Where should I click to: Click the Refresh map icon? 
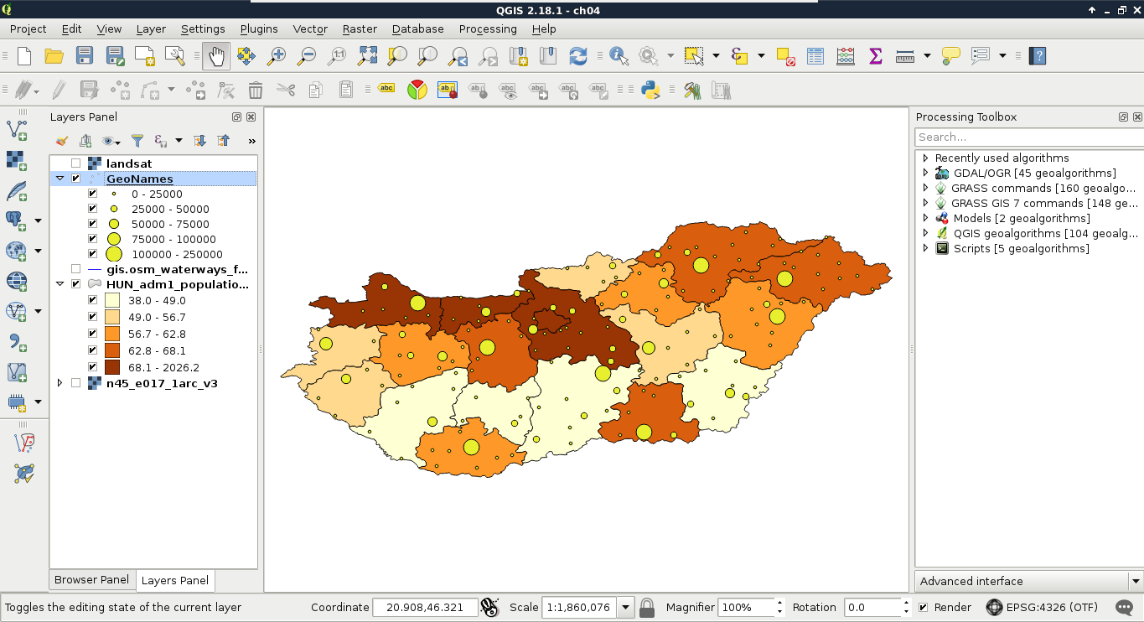[x=578, y=56]
